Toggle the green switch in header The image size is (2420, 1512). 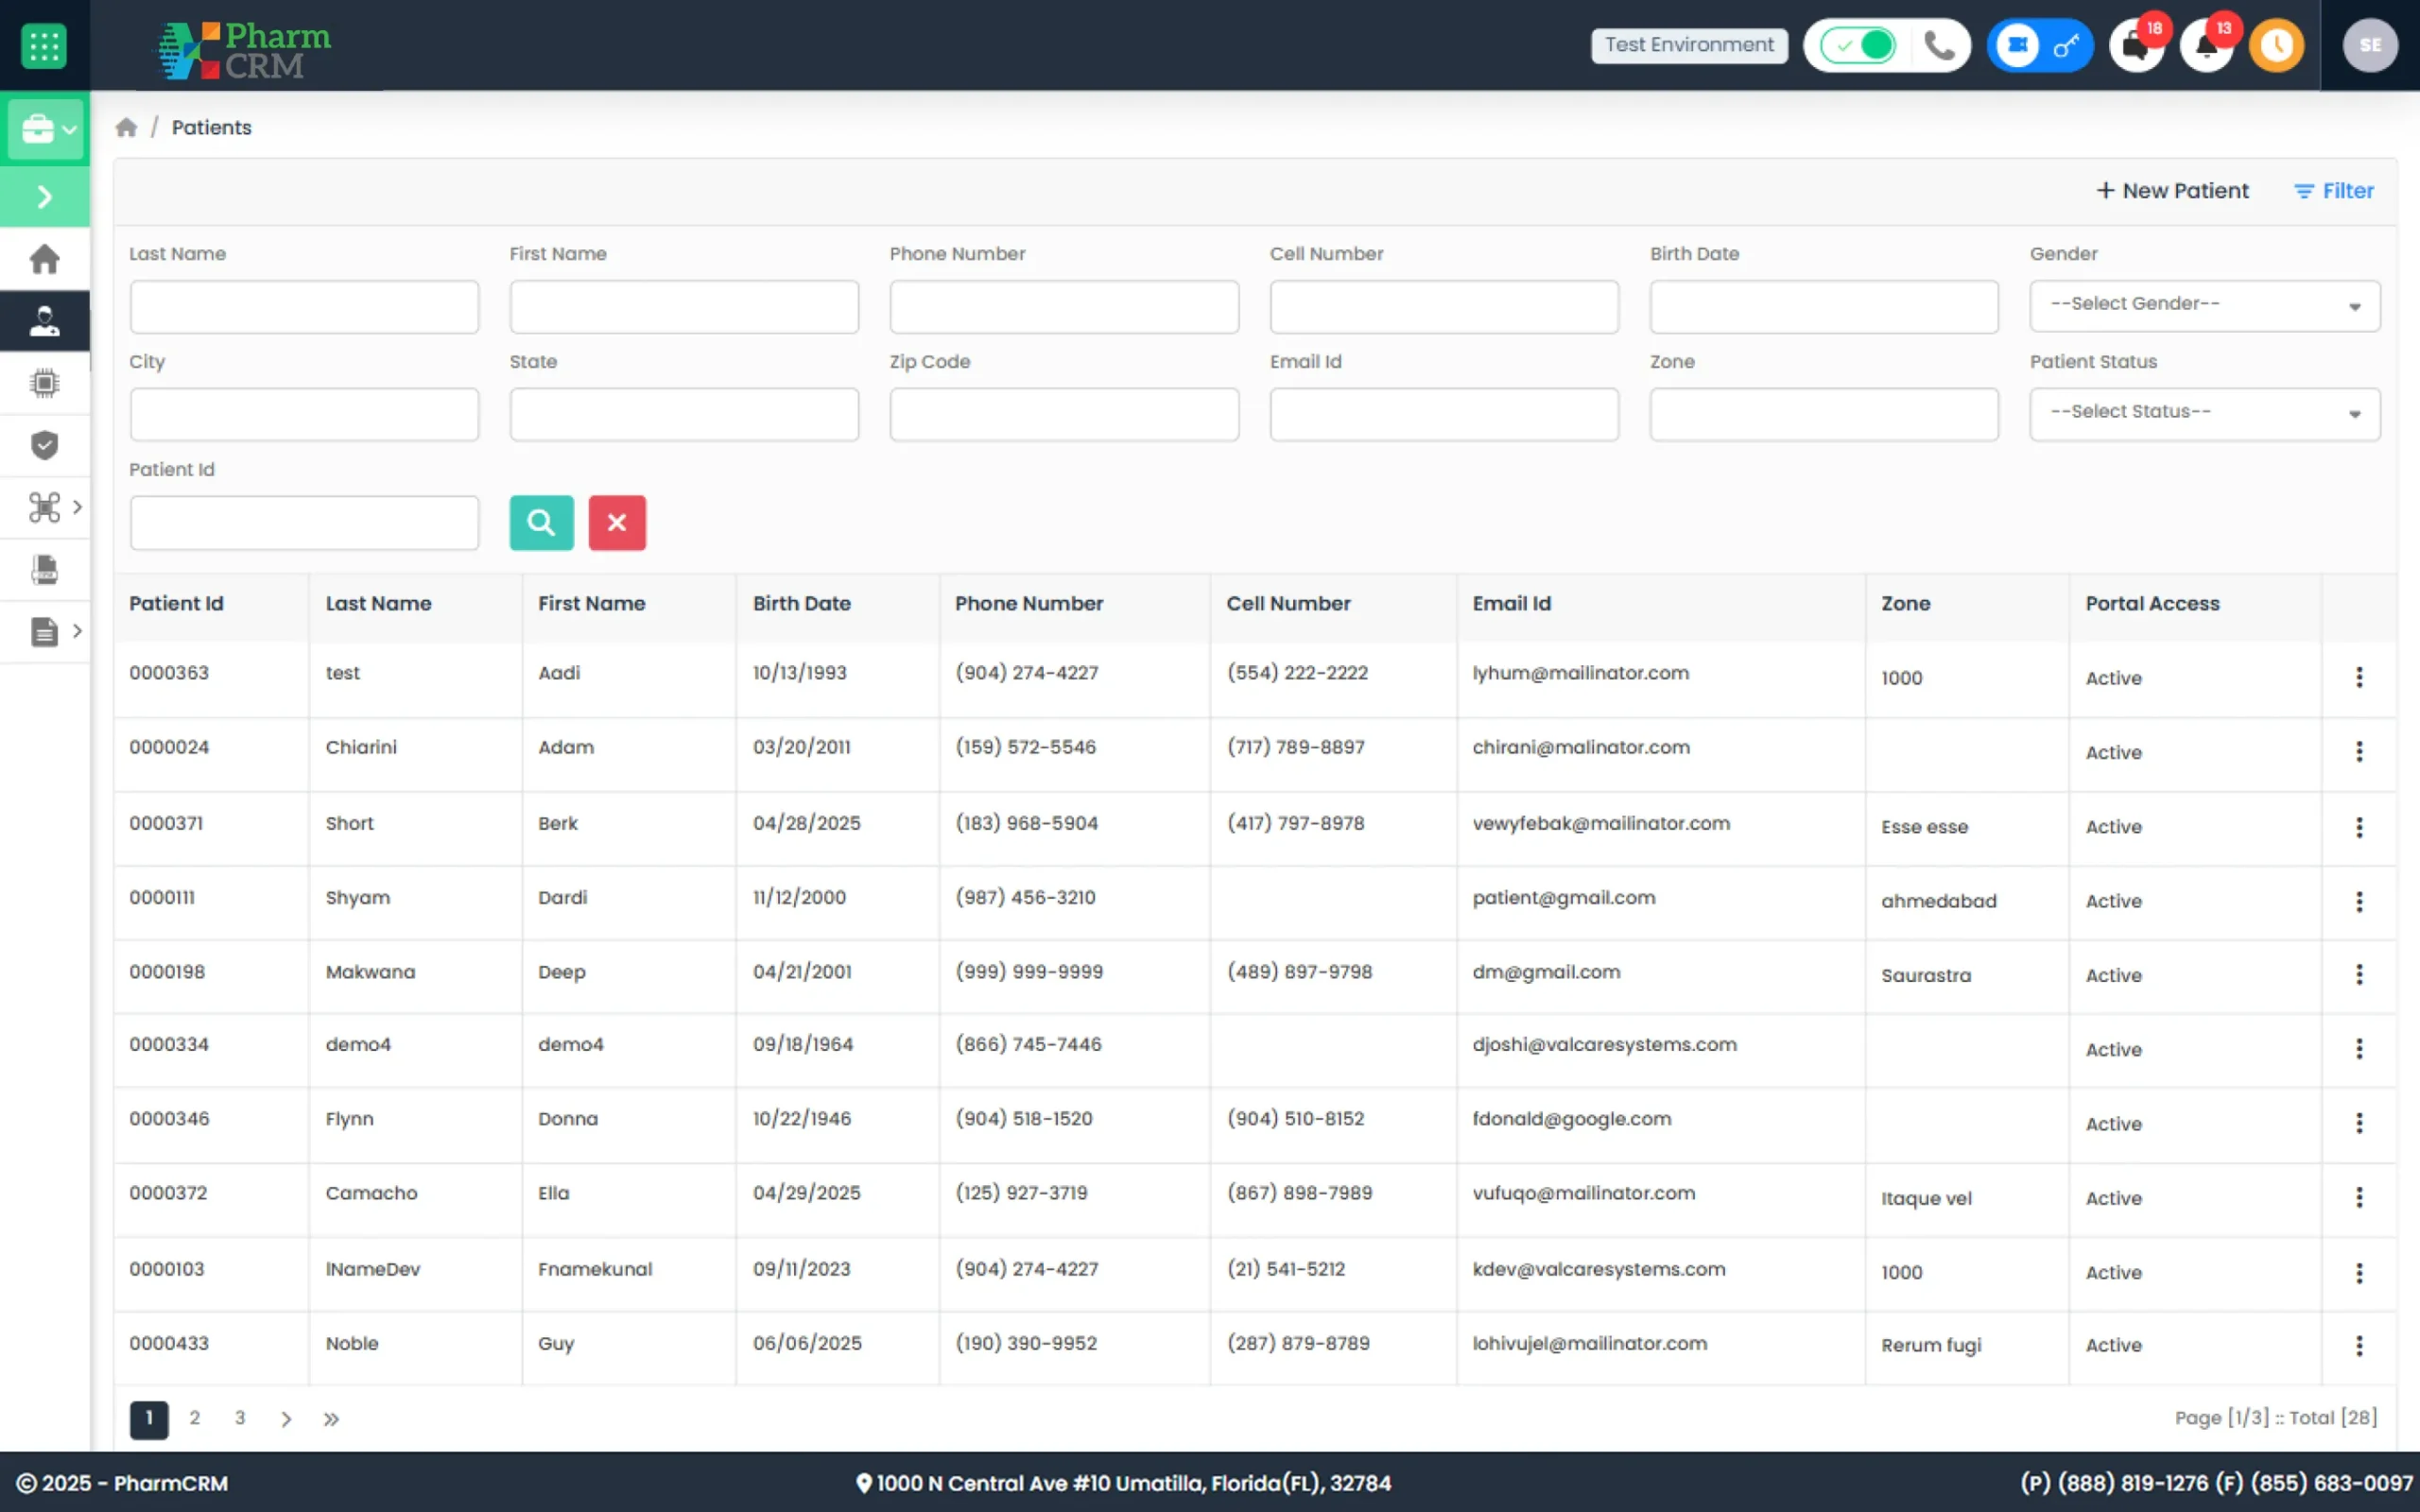click(1858, 46)
